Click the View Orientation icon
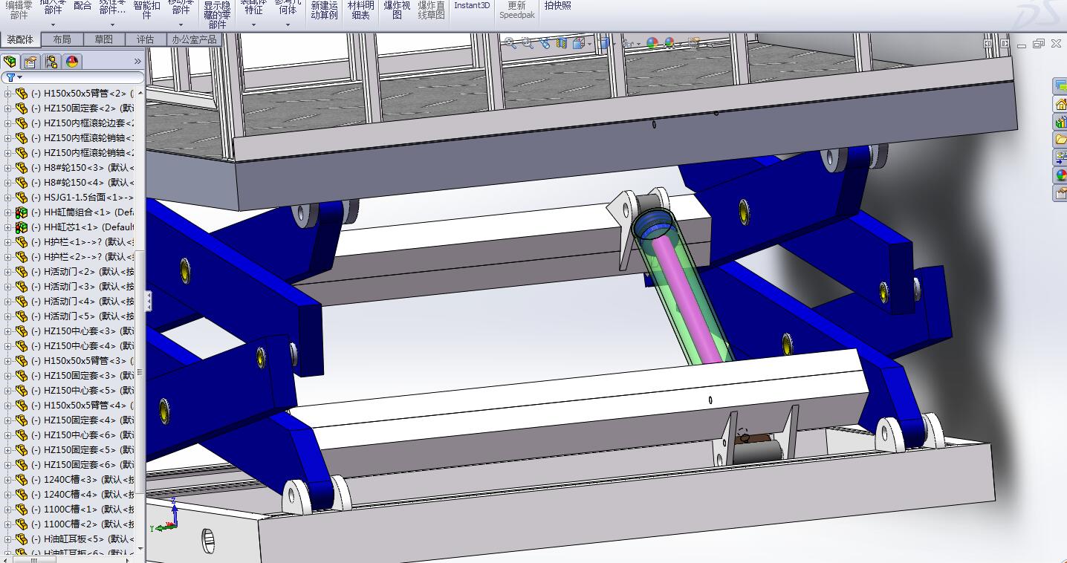1067x563 pixels. (x=579, y=43)
